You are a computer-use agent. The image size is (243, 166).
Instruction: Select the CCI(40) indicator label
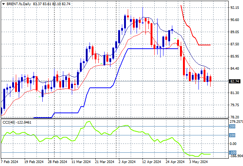click(9, 122)
